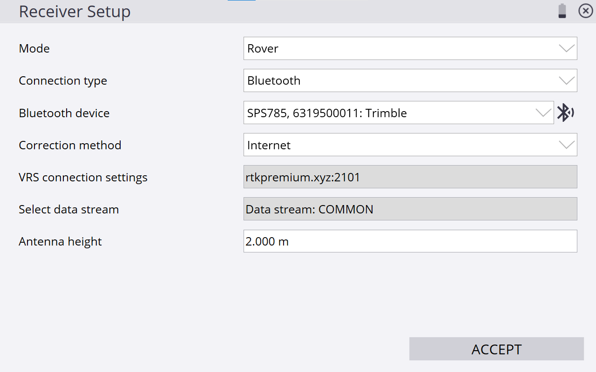This screenshot has height=372, width=596.
Task: Click the Bluetooth device label
Action: point(64,113)
